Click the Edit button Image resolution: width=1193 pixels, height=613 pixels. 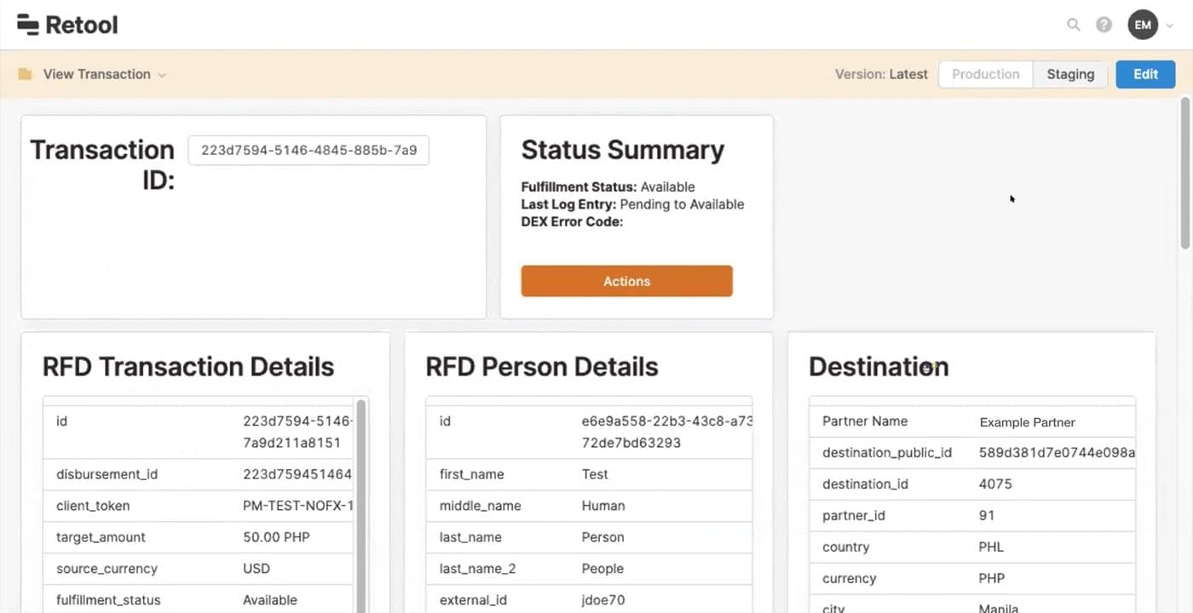(x=1144, y=74)
